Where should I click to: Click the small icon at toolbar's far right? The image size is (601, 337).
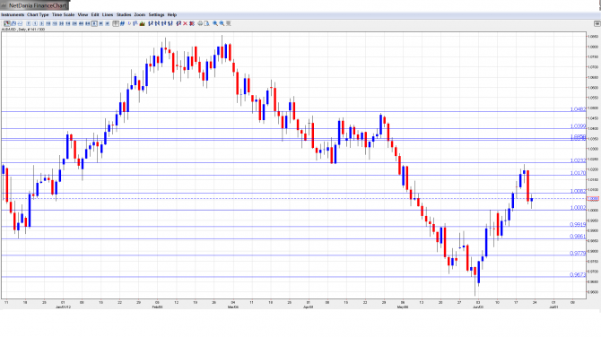[x=597, y=23]
